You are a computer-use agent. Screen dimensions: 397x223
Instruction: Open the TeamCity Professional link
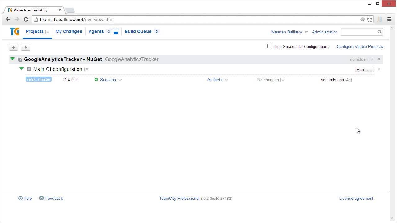179,198
